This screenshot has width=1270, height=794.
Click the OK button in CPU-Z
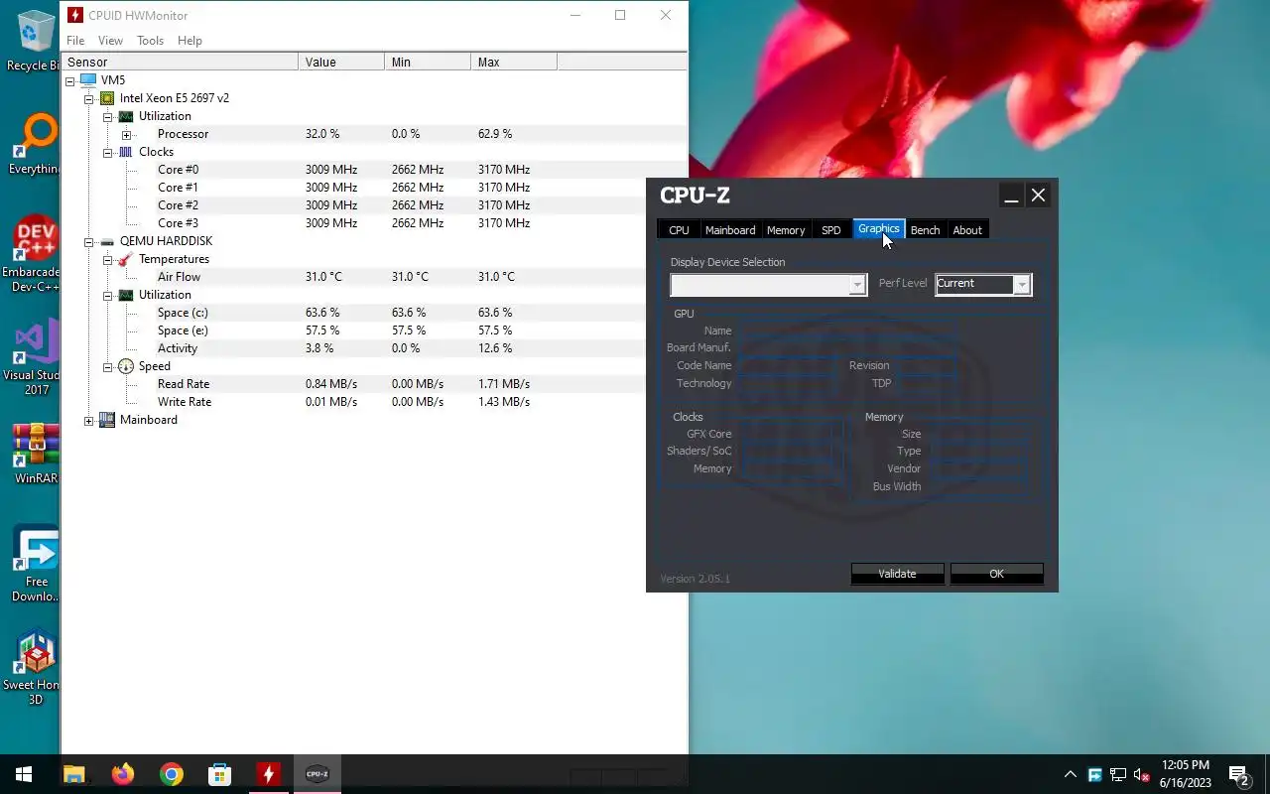coord(996,574)
